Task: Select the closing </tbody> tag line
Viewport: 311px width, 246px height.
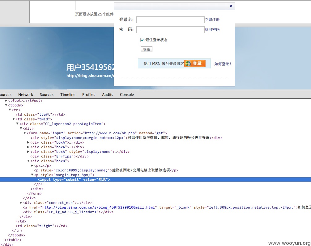Action: pos(17,235)
